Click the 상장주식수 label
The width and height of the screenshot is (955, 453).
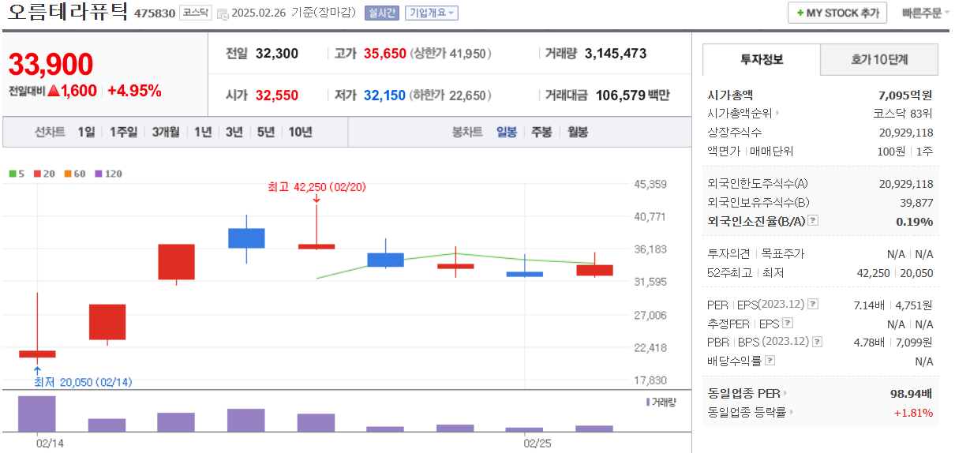click(x=735, y=132)
